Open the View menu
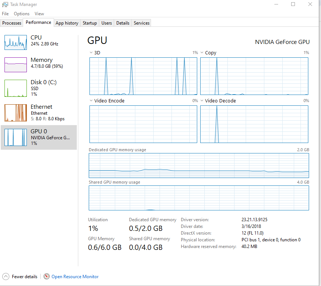The width and height of the screenshot is (321, 286). [39, 14]
